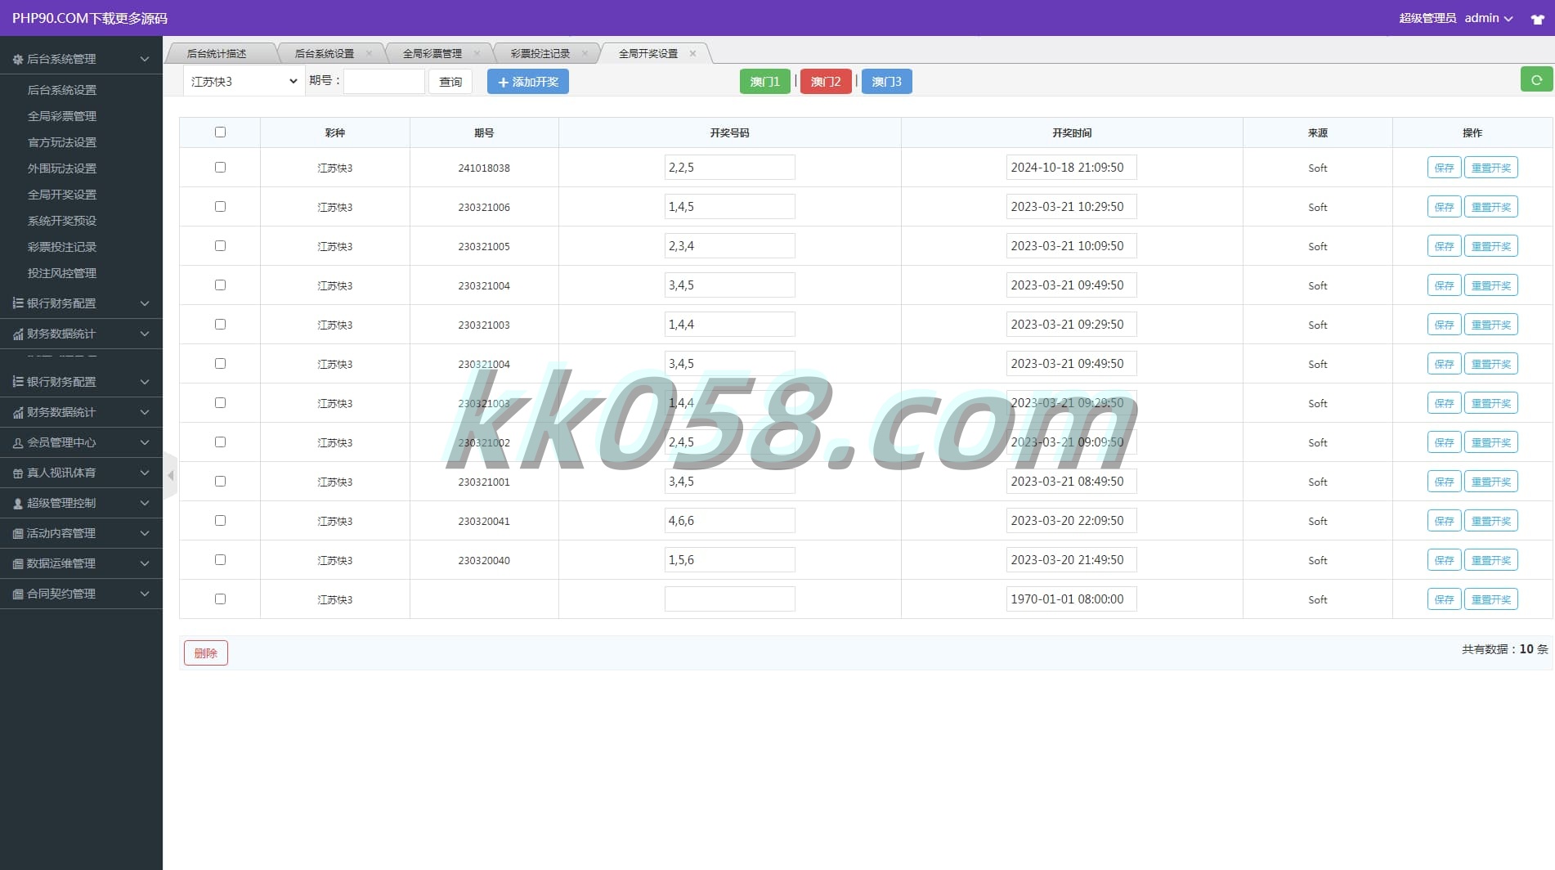Click the red 澳门2 button
The image size is (1555, 870).
[826, 82]
